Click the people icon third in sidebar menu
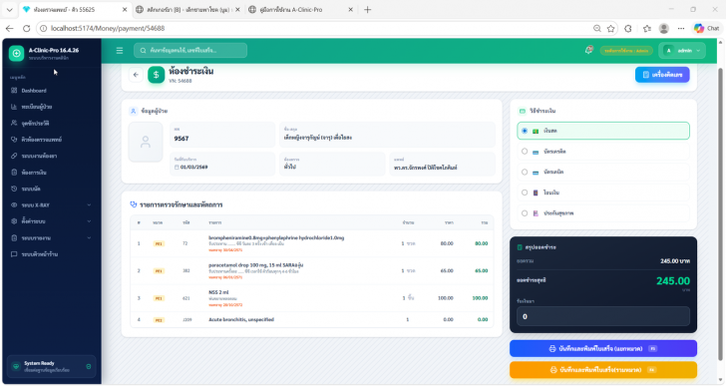The height and width of the screenshot is (386, 726). tap(14, 123)
